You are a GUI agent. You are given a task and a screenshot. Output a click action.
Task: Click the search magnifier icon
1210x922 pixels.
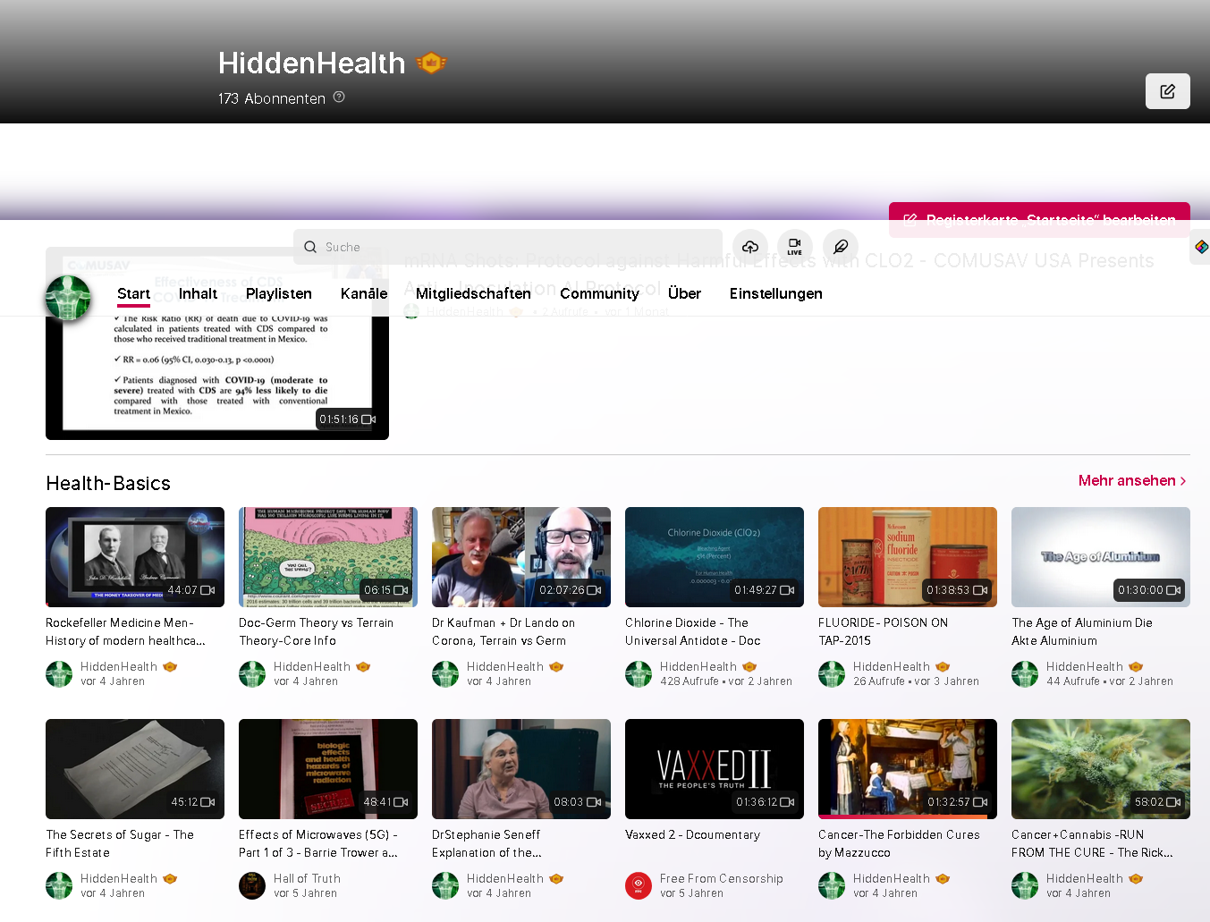point(310,247)
